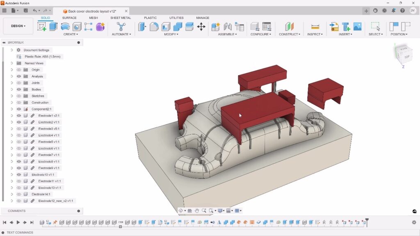420x236 pixels.
Task: Play the timeline
Action: [x=18, y=223]
